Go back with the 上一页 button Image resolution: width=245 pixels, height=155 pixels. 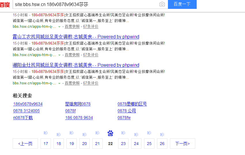(25, 144)
